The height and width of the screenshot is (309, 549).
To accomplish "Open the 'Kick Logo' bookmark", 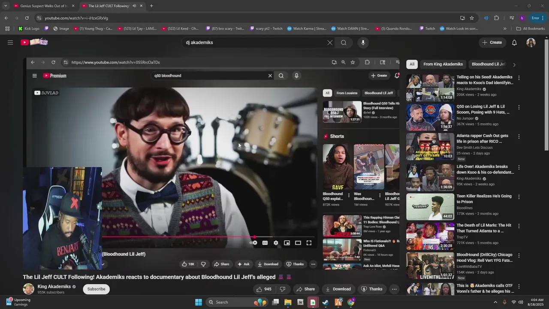I will 29,29.
